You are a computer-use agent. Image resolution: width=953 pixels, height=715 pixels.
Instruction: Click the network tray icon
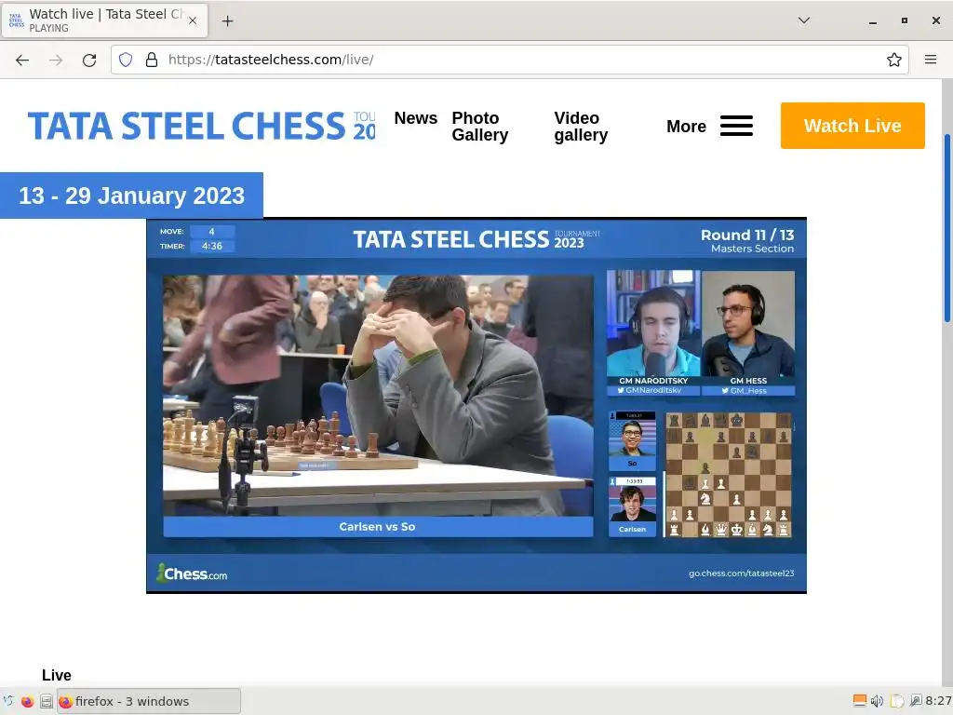pyautogui.click(x=916, y=701)
